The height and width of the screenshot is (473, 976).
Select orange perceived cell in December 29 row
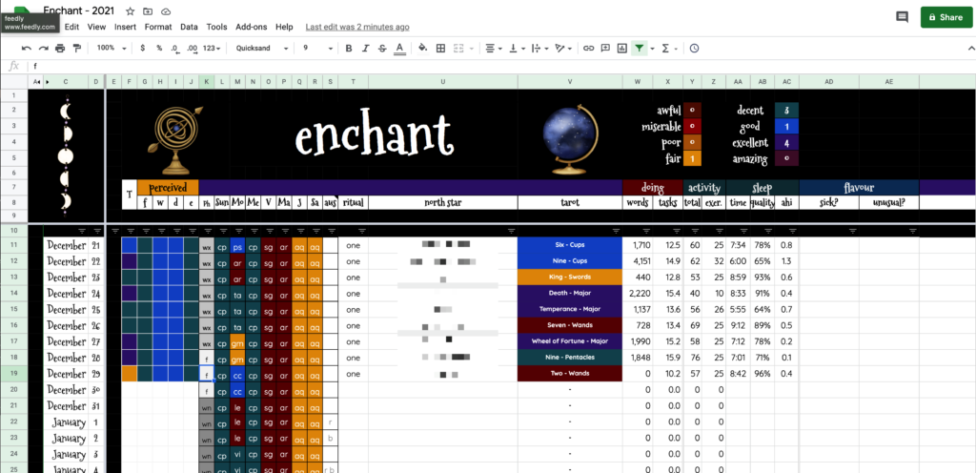click(x=130, y=374)
